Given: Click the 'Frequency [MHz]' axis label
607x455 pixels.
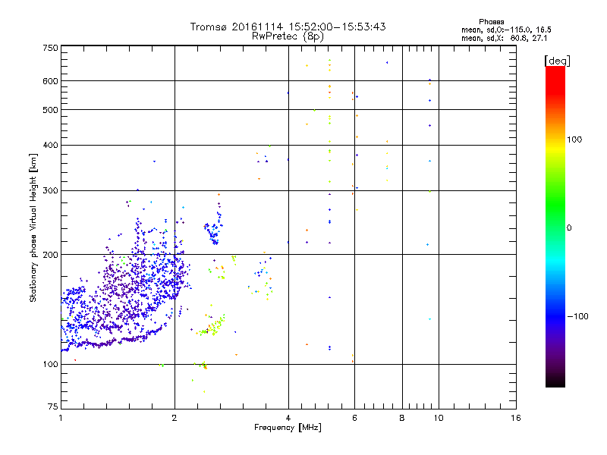Looking at the screenshot, I should pos(288,428).
